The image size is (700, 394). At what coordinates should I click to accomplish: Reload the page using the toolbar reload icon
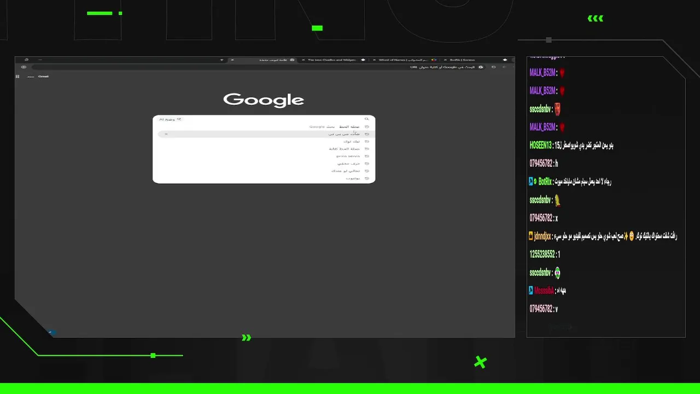[493, 67]
